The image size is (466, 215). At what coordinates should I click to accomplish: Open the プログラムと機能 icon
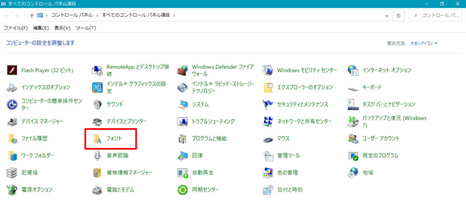[183, 139]
